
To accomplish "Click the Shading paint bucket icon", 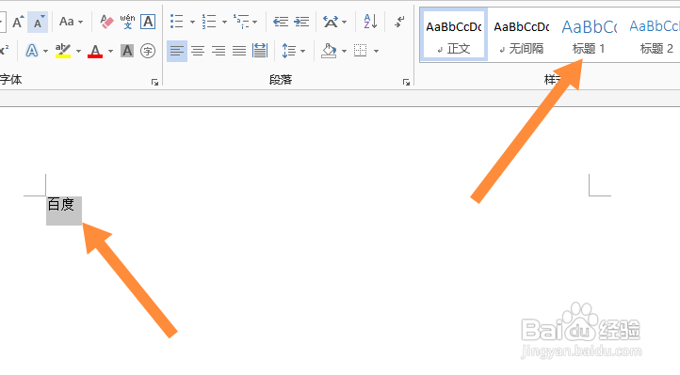I will click(x=329, y=51).
